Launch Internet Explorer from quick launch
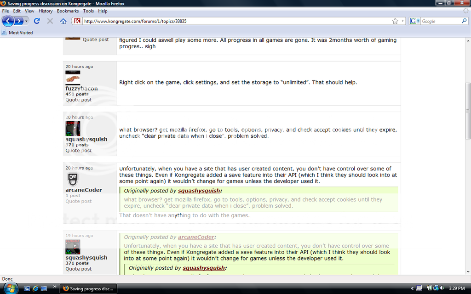471x294 pixels. pyautogui.click(x=35, y=288)
